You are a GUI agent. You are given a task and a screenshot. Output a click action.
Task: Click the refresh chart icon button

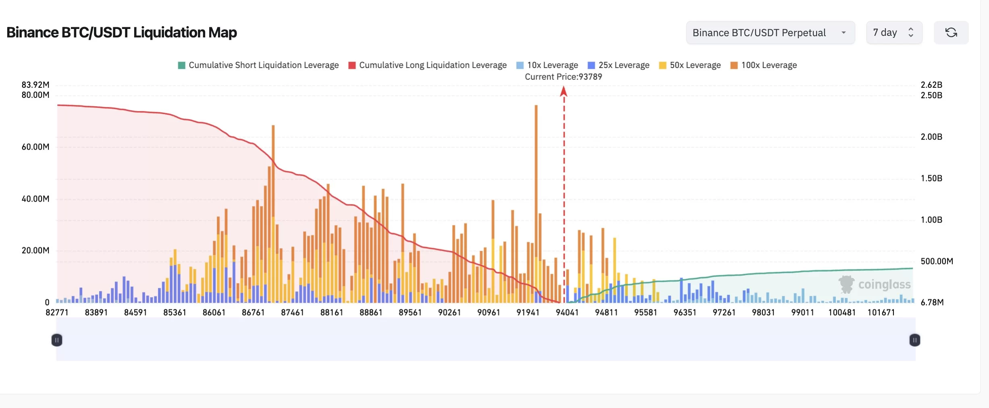pos(951,33)
